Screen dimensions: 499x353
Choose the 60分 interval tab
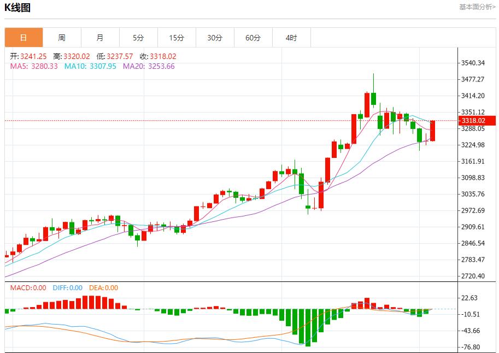coord(253,38)
